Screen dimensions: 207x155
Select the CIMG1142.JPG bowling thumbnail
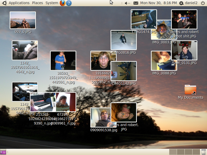[x=124, y=71]
